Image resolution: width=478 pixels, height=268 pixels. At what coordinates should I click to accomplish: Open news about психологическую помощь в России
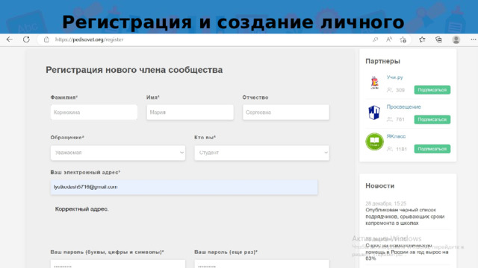(x=406, y=252)
